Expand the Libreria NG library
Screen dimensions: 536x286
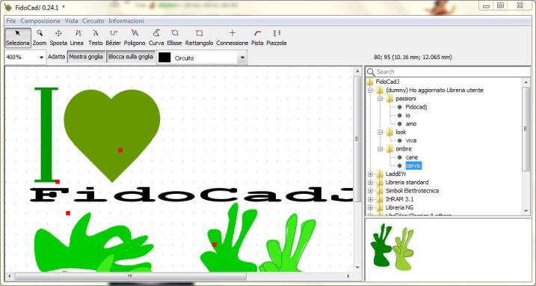click(x=370, y=207)
